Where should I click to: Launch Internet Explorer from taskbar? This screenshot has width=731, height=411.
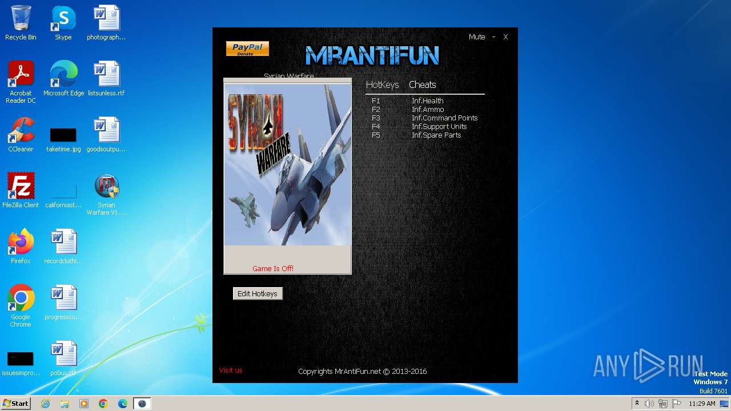click(x=45, y=404)
